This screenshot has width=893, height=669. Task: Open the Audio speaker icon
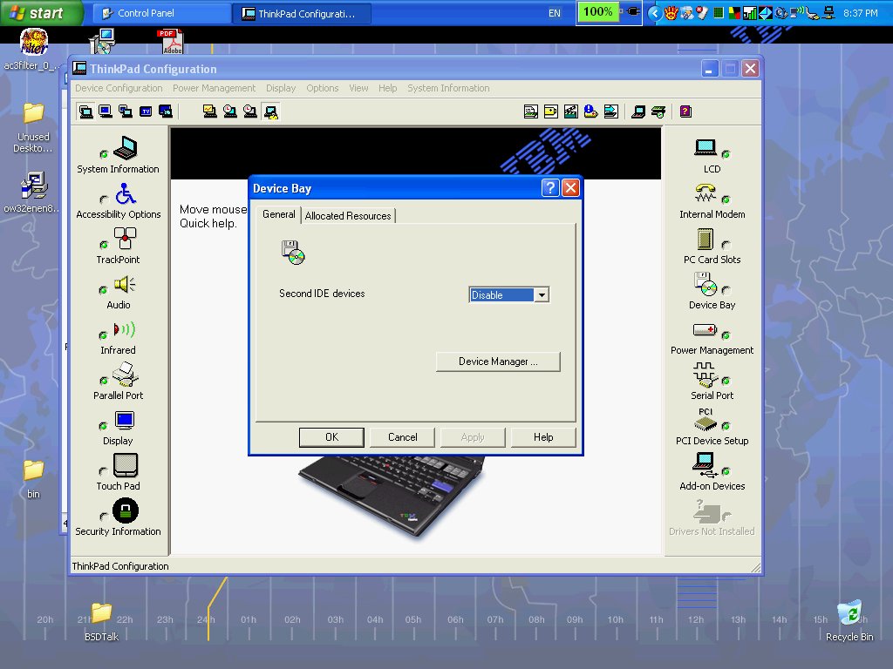124,285
